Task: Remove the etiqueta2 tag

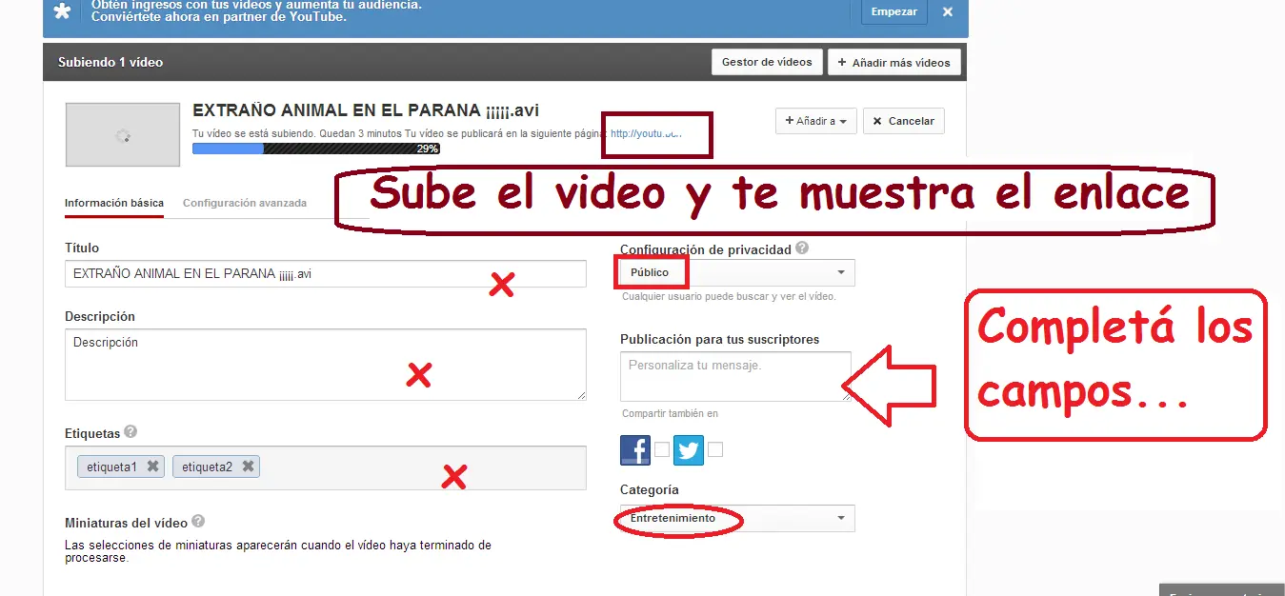Action: click(x=248, y=467)
